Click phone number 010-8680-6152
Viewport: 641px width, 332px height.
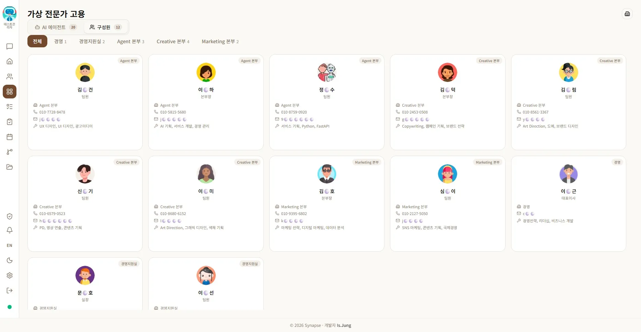pos(173,214)
